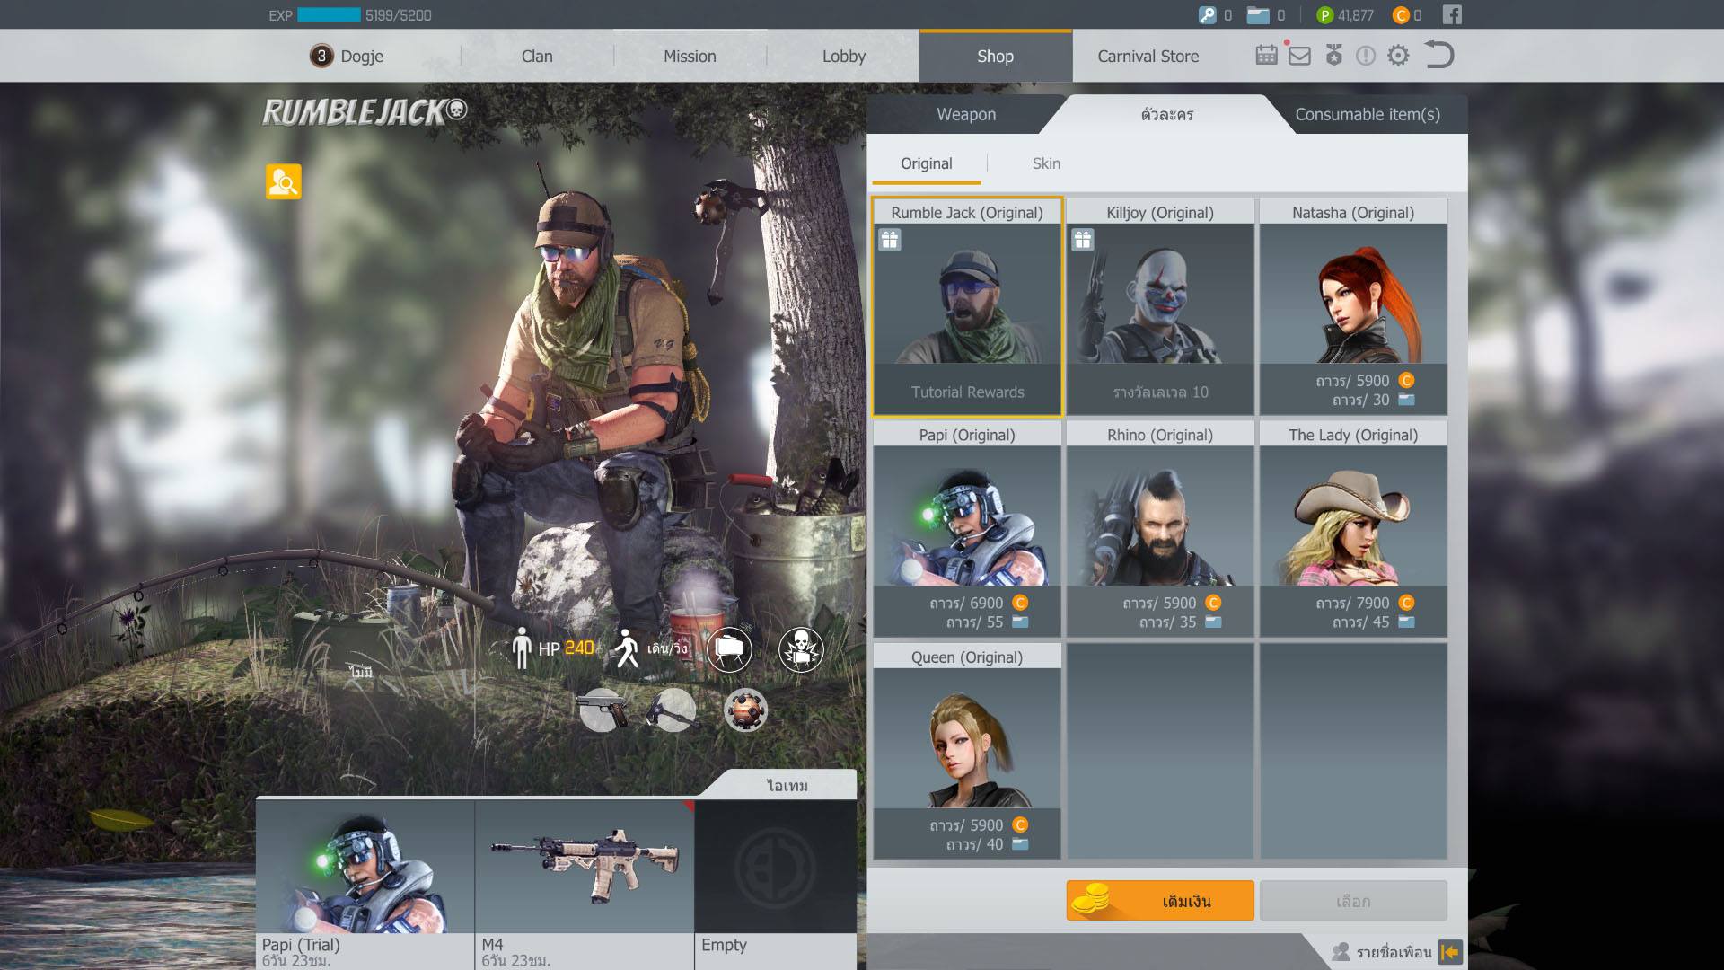Click the Facebook icon

coord(1452,14)
